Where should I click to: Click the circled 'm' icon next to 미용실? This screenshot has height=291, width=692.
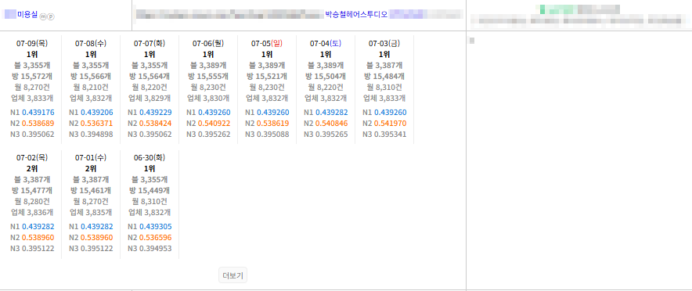click(x=43, y=16)
